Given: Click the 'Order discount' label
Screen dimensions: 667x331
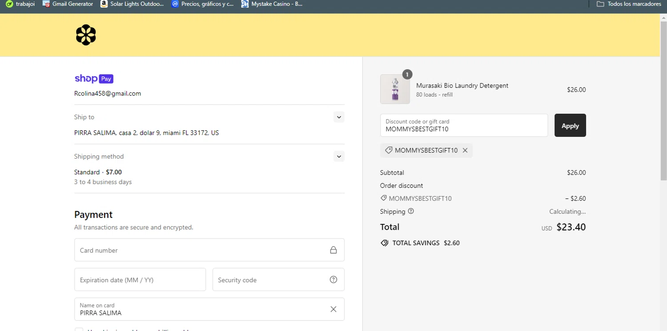Looking at the screenshot, I should [x=402, y=186].
